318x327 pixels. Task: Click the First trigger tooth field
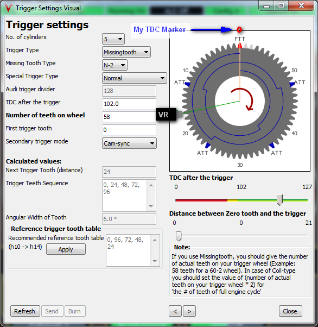coord(129,130)
